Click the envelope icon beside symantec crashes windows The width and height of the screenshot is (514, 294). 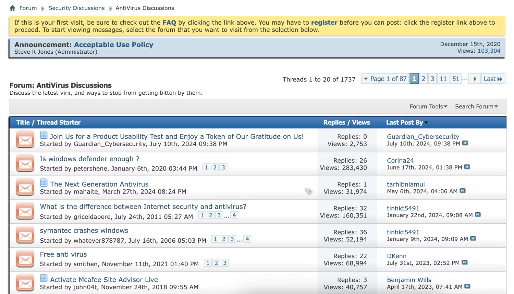[24, 235]
